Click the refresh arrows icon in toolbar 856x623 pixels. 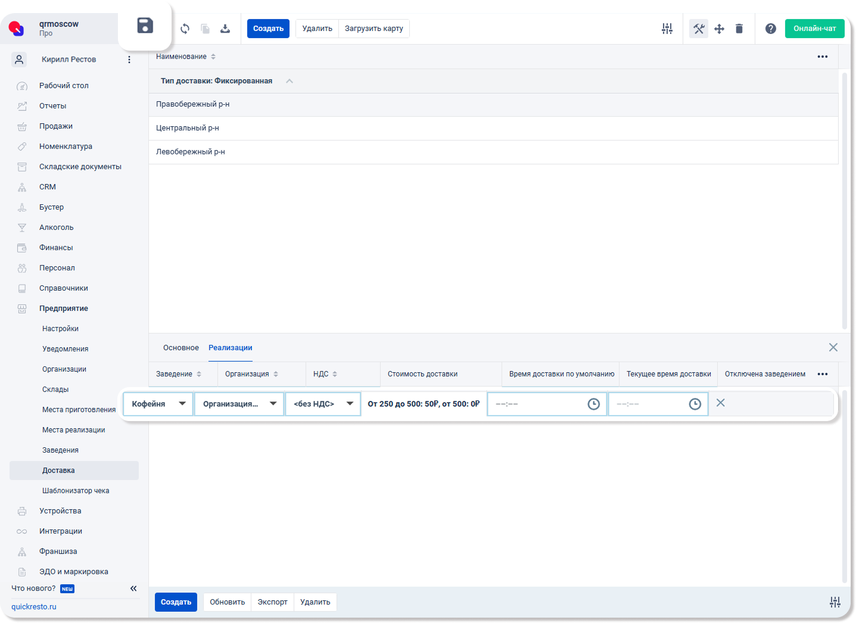[x=185, y=29]
